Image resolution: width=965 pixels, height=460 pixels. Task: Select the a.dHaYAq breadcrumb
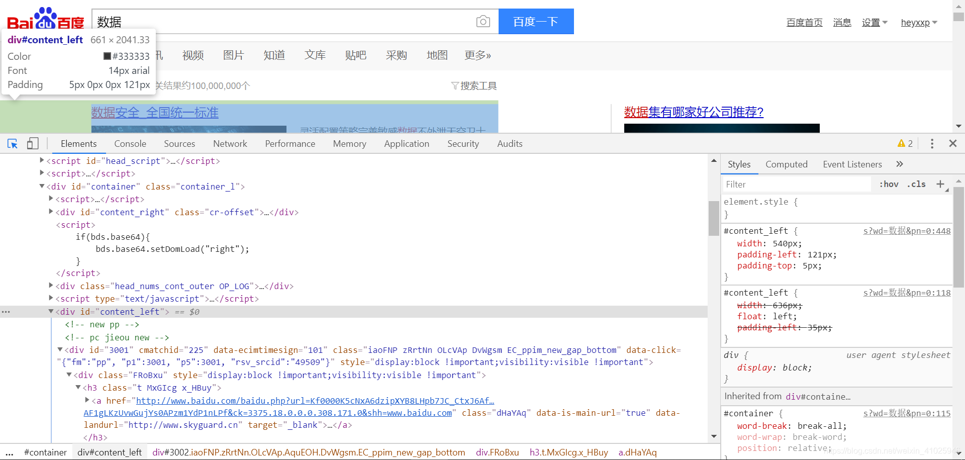point(637,452)
